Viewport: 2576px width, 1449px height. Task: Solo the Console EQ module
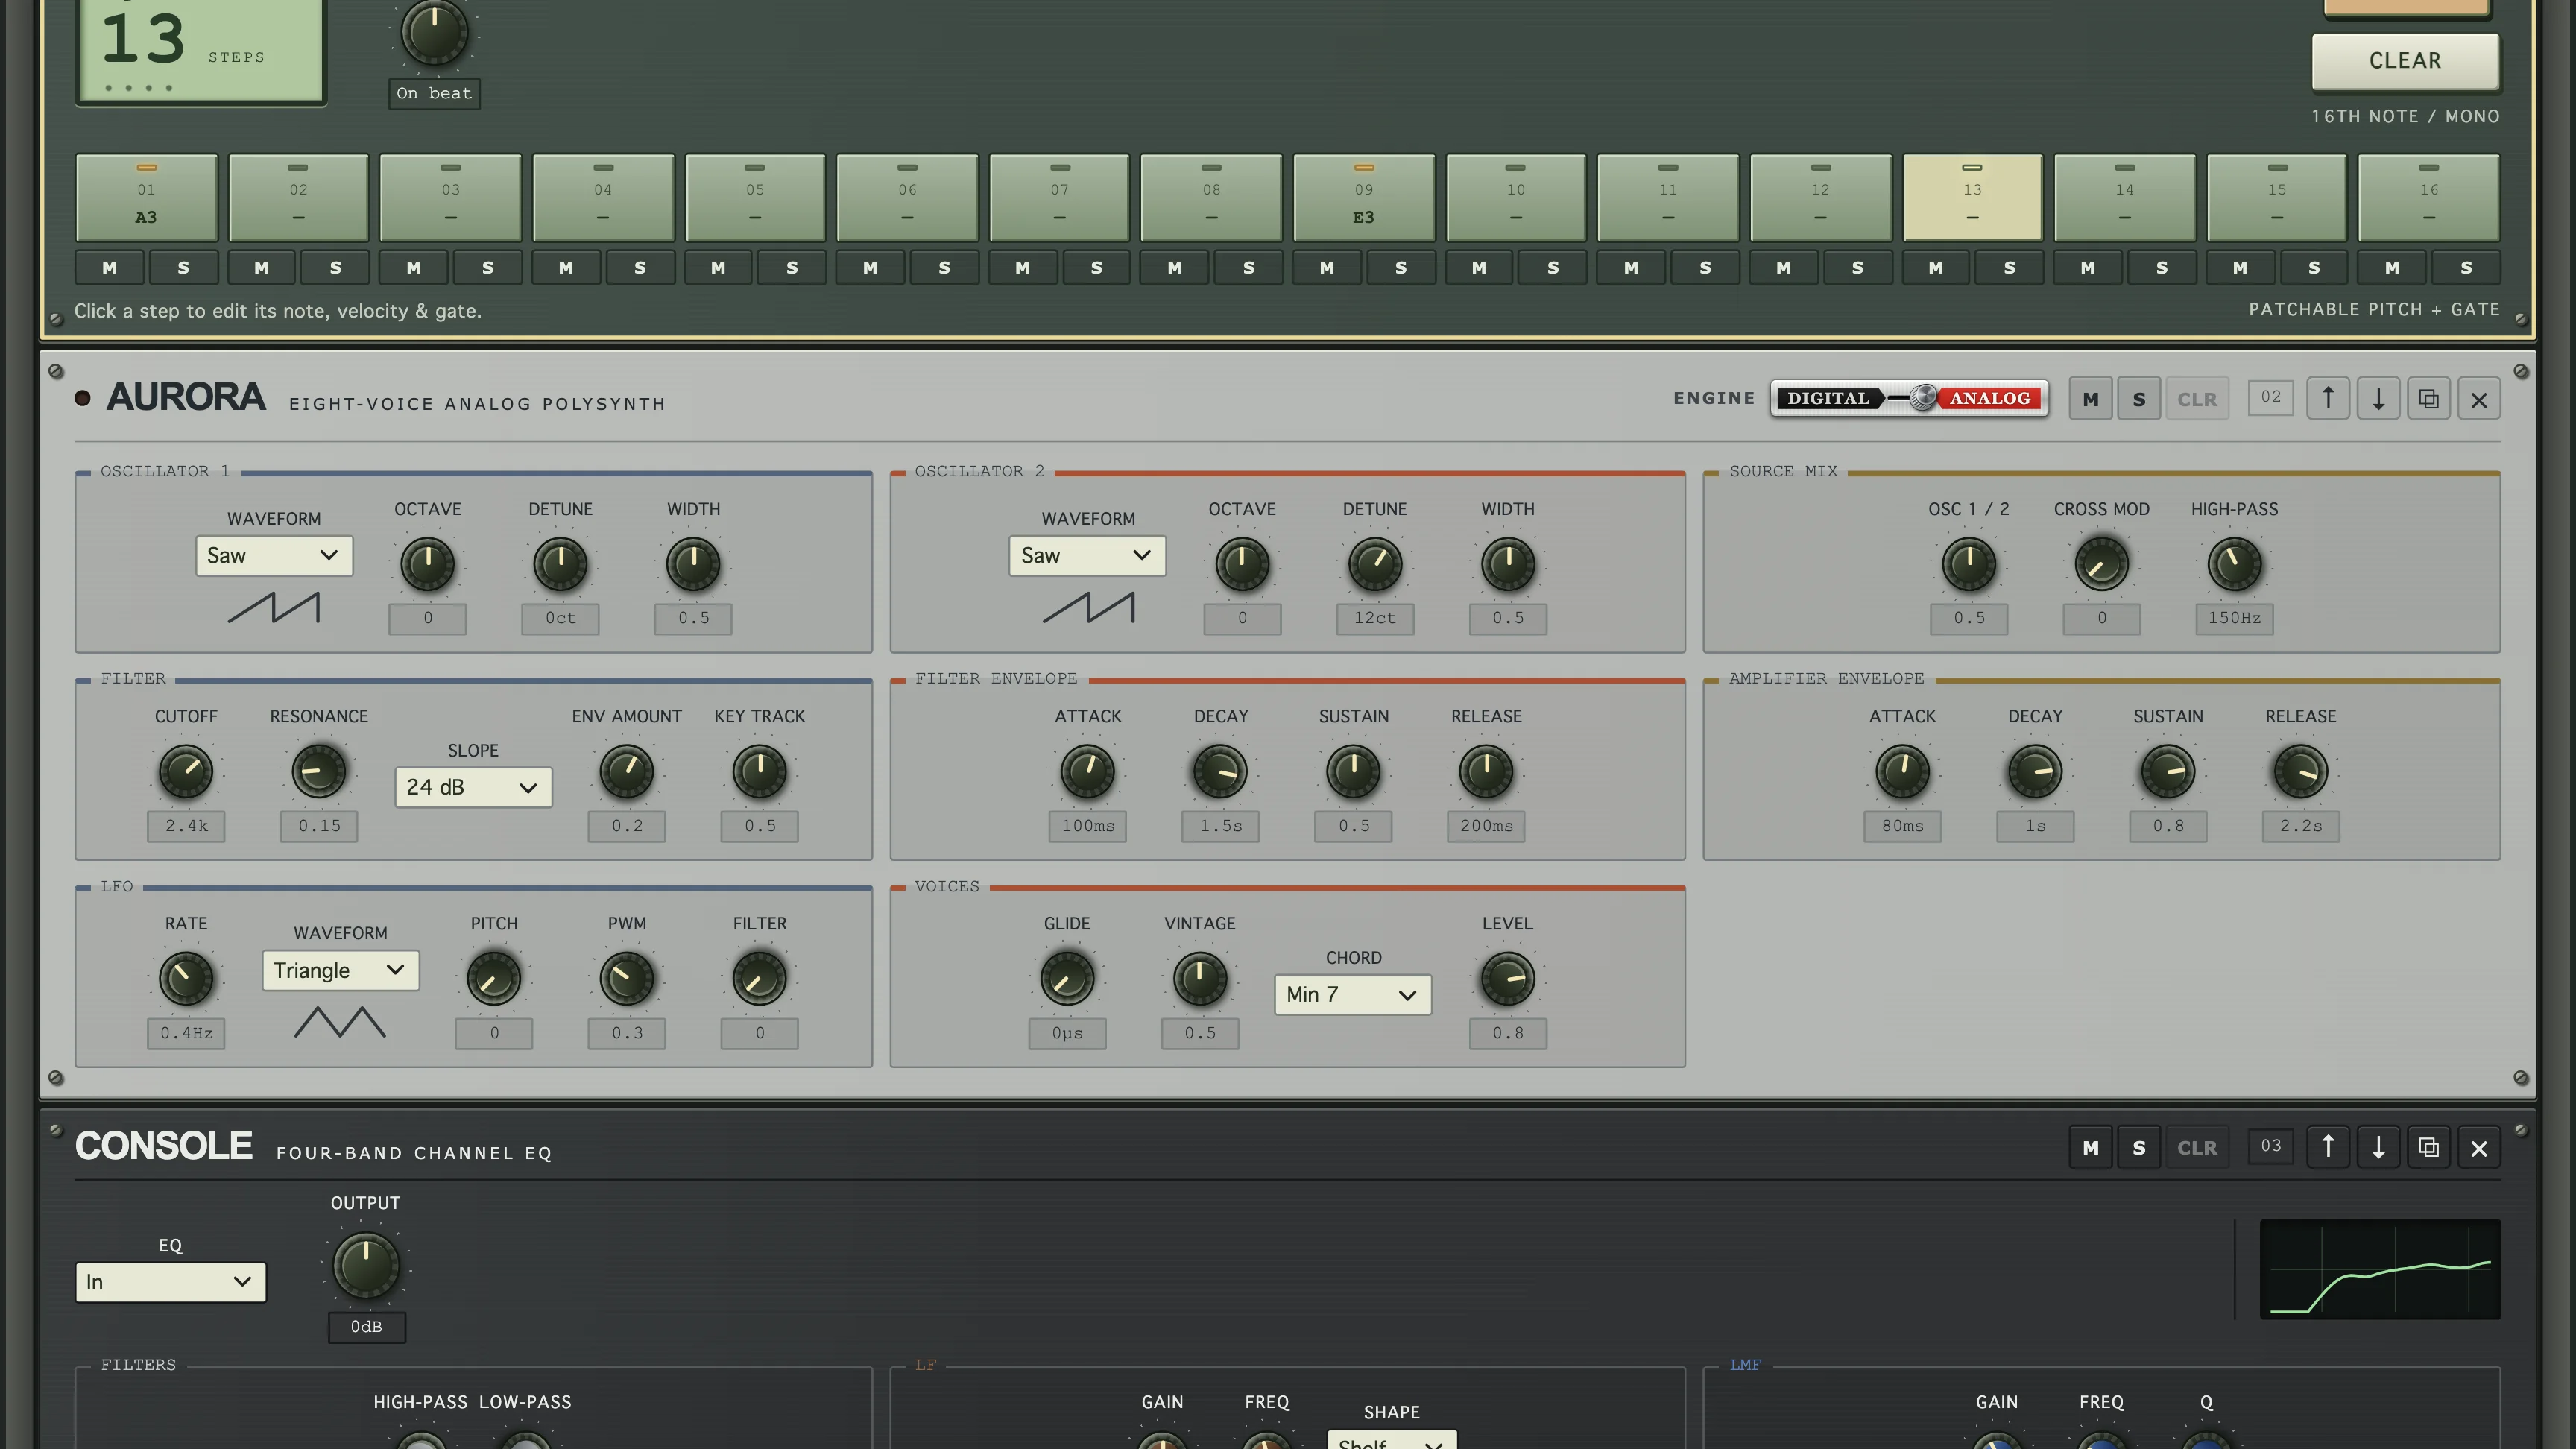tap(2139, 1147)
